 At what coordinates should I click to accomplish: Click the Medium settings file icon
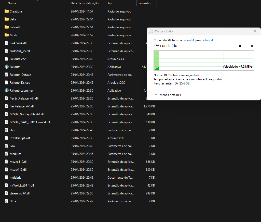pyautogui.click(x=6, y=154)
